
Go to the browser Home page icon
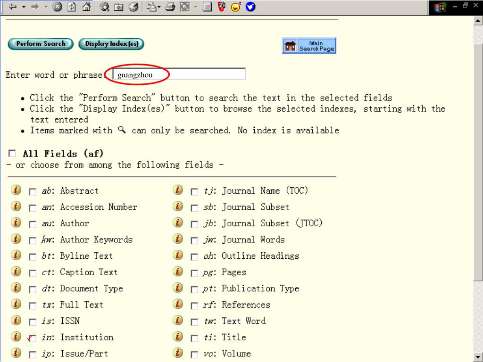[87, 7]
